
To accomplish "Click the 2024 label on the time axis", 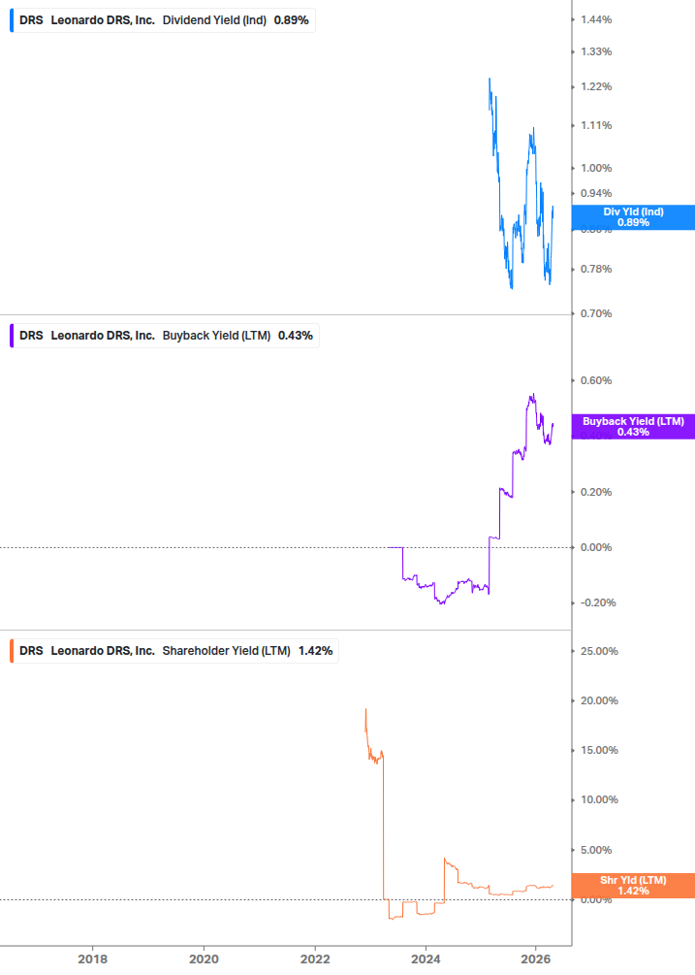I will point(426,959).
